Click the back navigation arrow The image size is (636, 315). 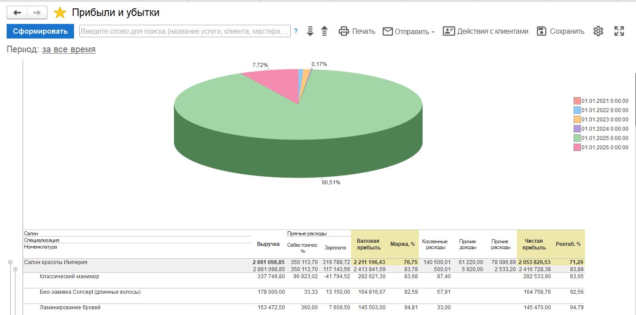(x=17, y=12)
